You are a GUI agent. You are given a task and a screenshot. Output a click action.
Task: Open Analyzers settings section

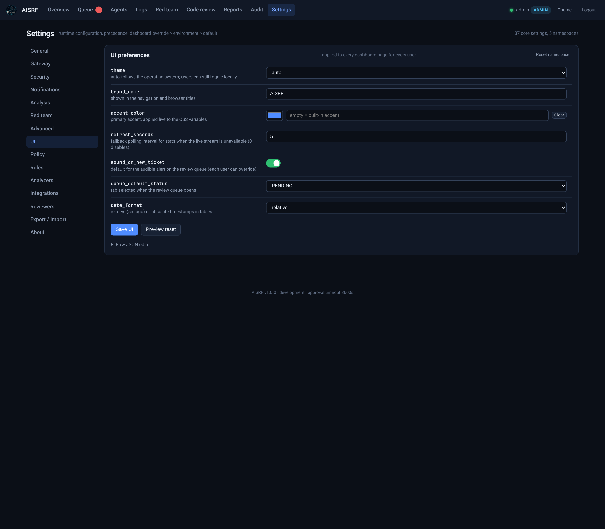click(x=62, y=180)
